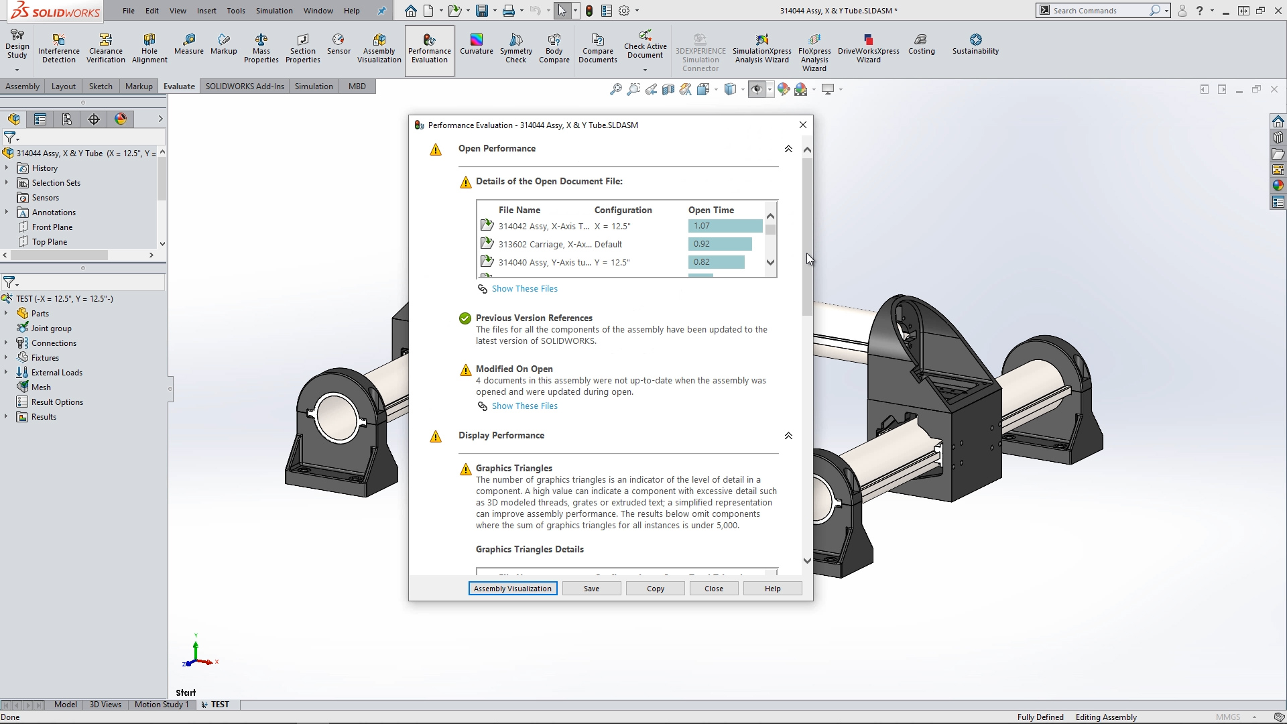Open the Costing tool
1287x724 pixels.
click(922, 44)
